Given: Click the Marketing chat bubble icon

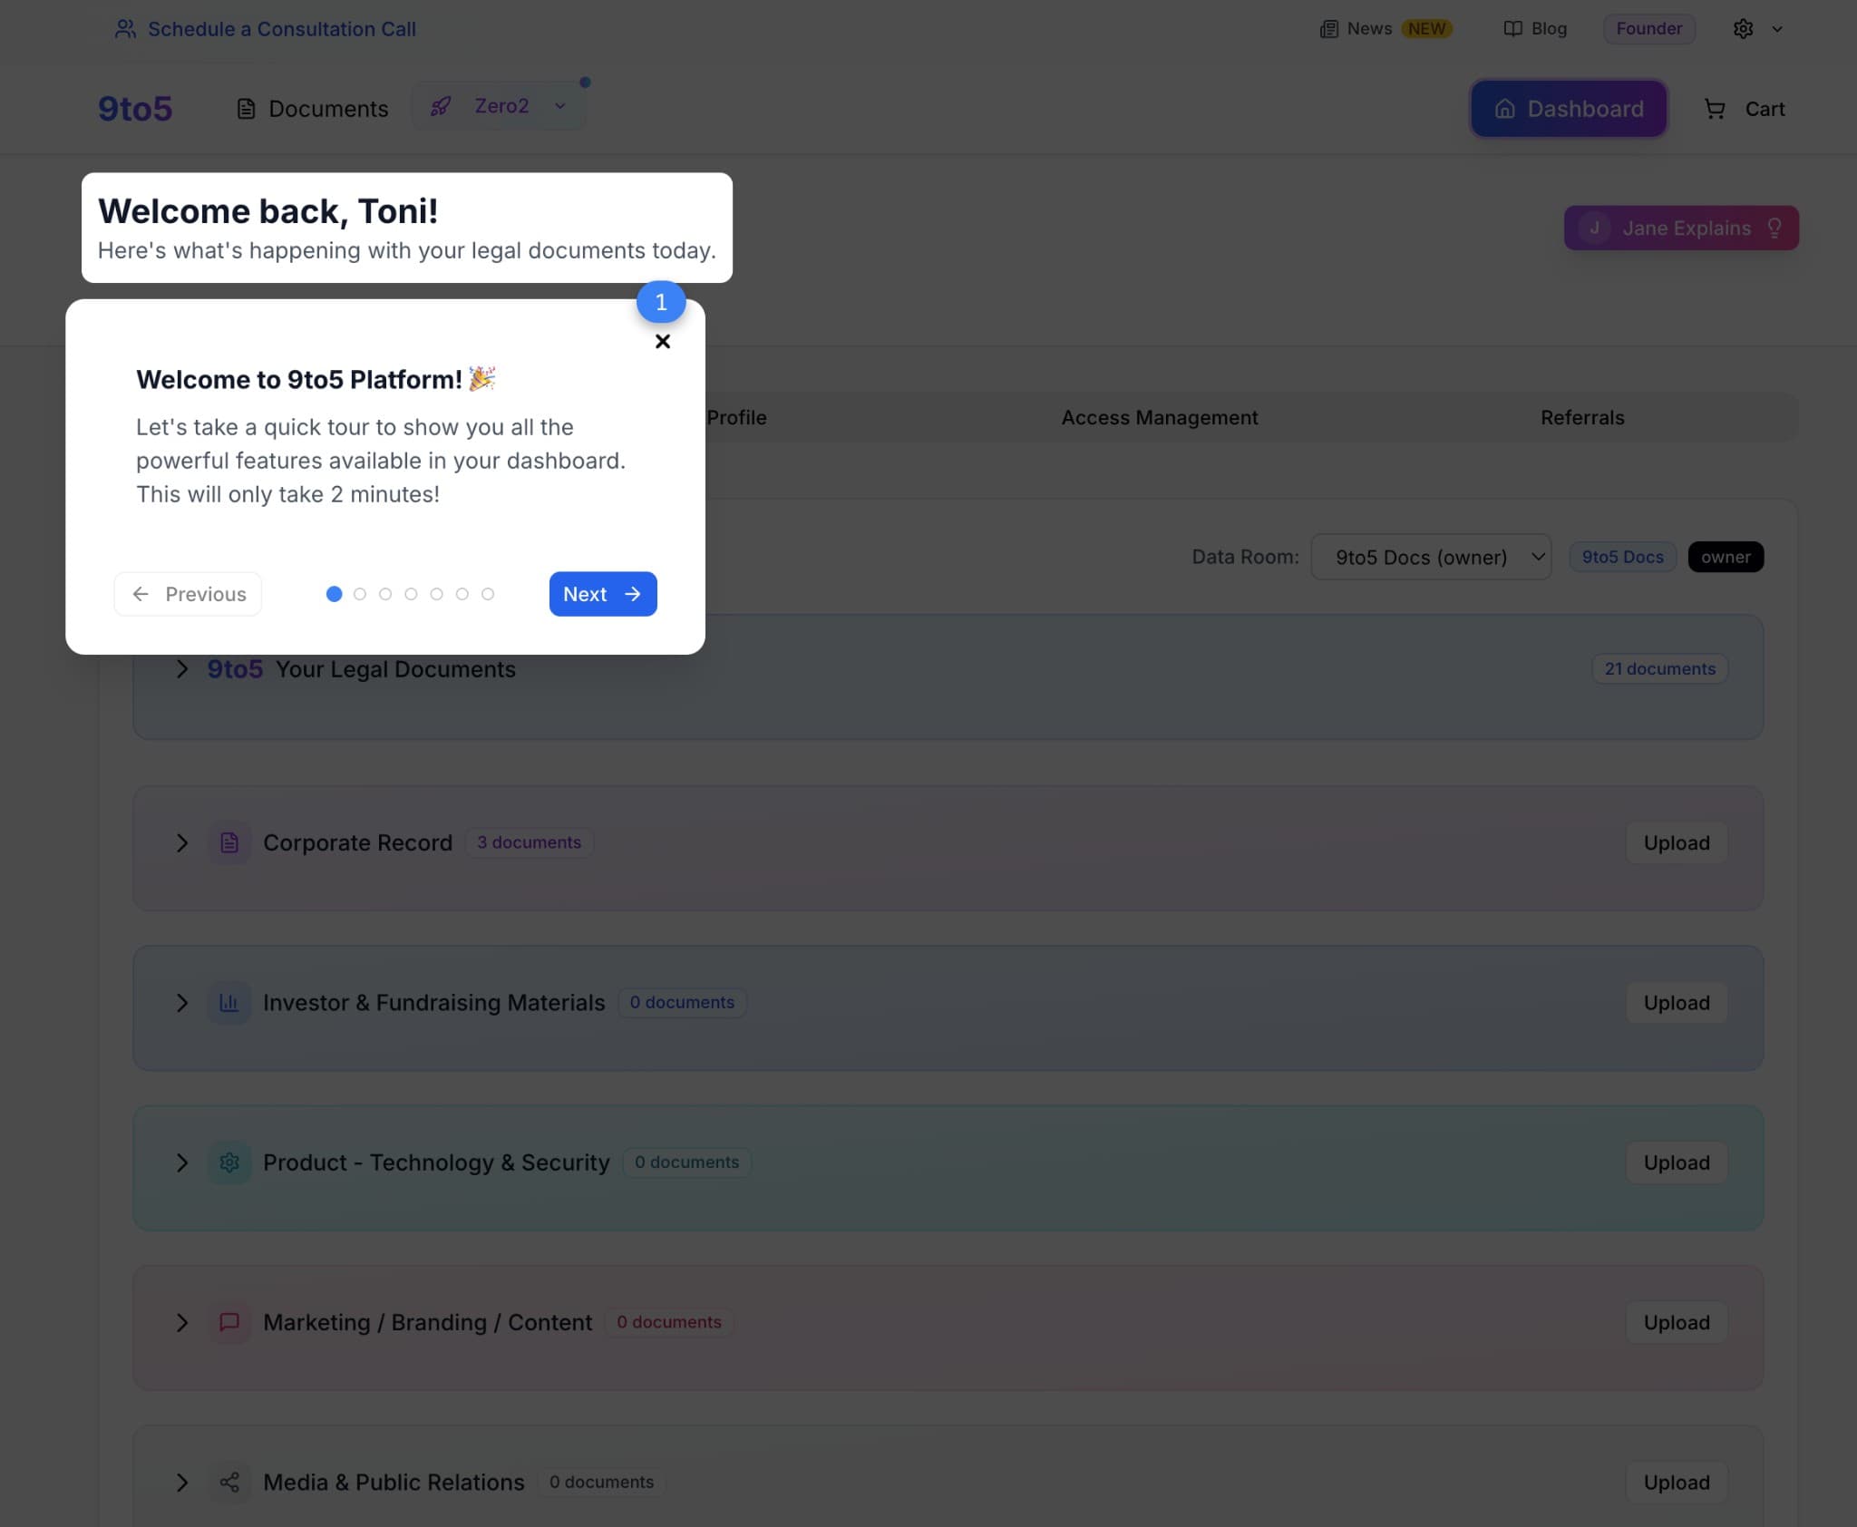Looking at the screenshot, I should (x=229, y=1322).
